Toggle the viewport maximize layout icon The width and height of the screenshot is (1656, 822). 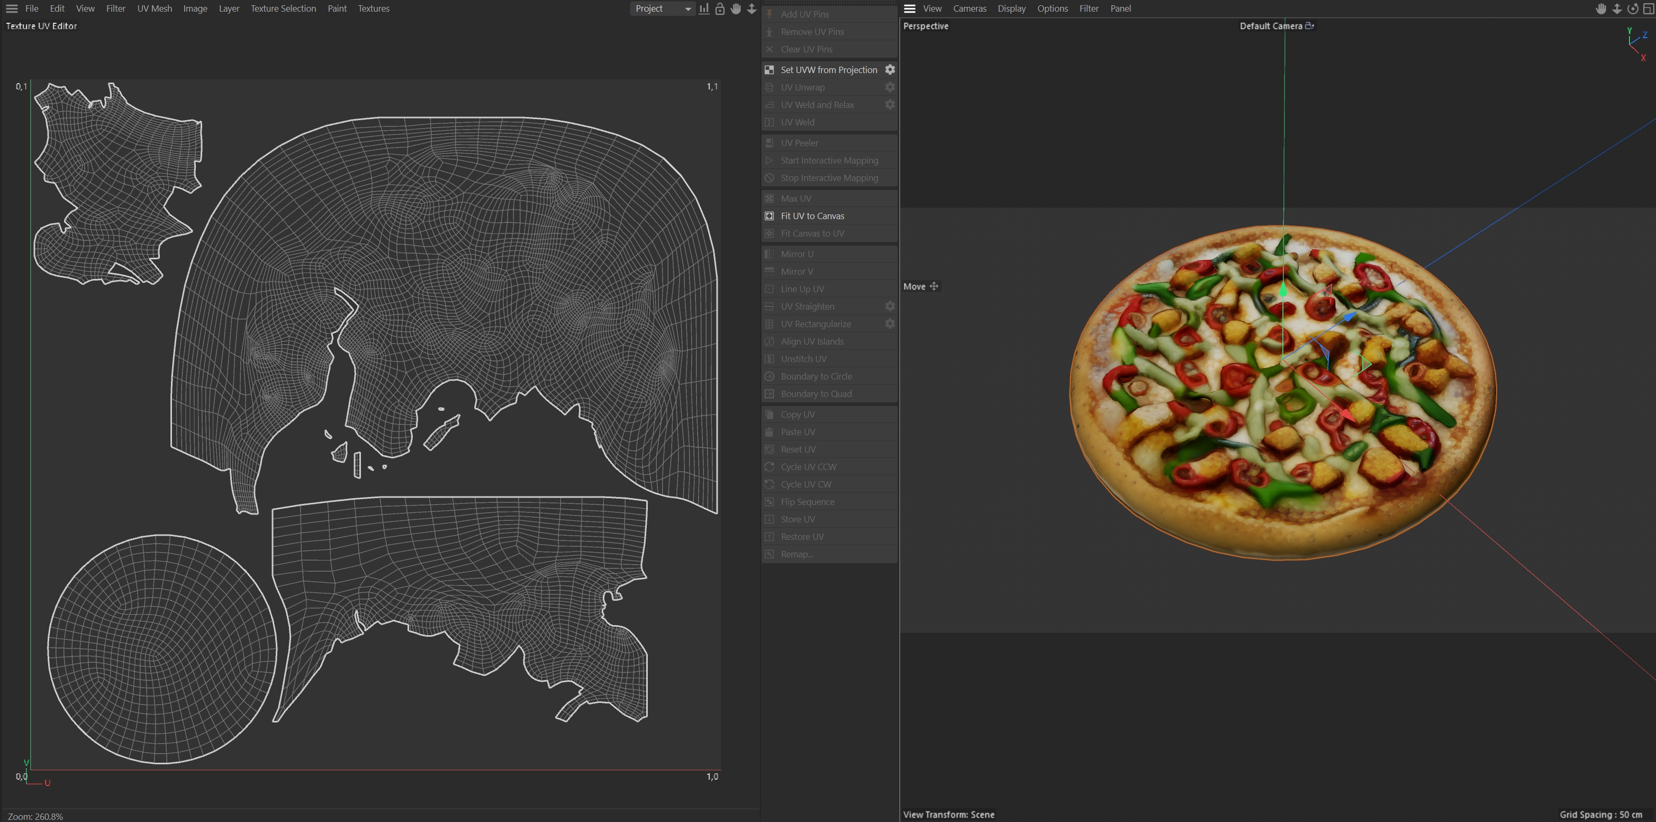point(1648,8)
